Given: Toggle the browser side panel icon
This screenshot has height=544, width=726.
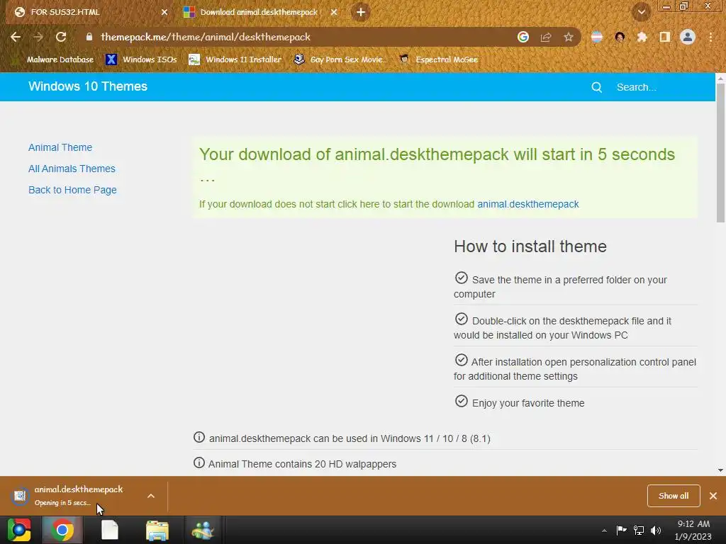Looking at the screenshot, I should tap(665, 37).
